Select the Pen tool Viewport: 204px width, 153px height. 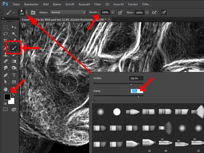tap(5, 75)
